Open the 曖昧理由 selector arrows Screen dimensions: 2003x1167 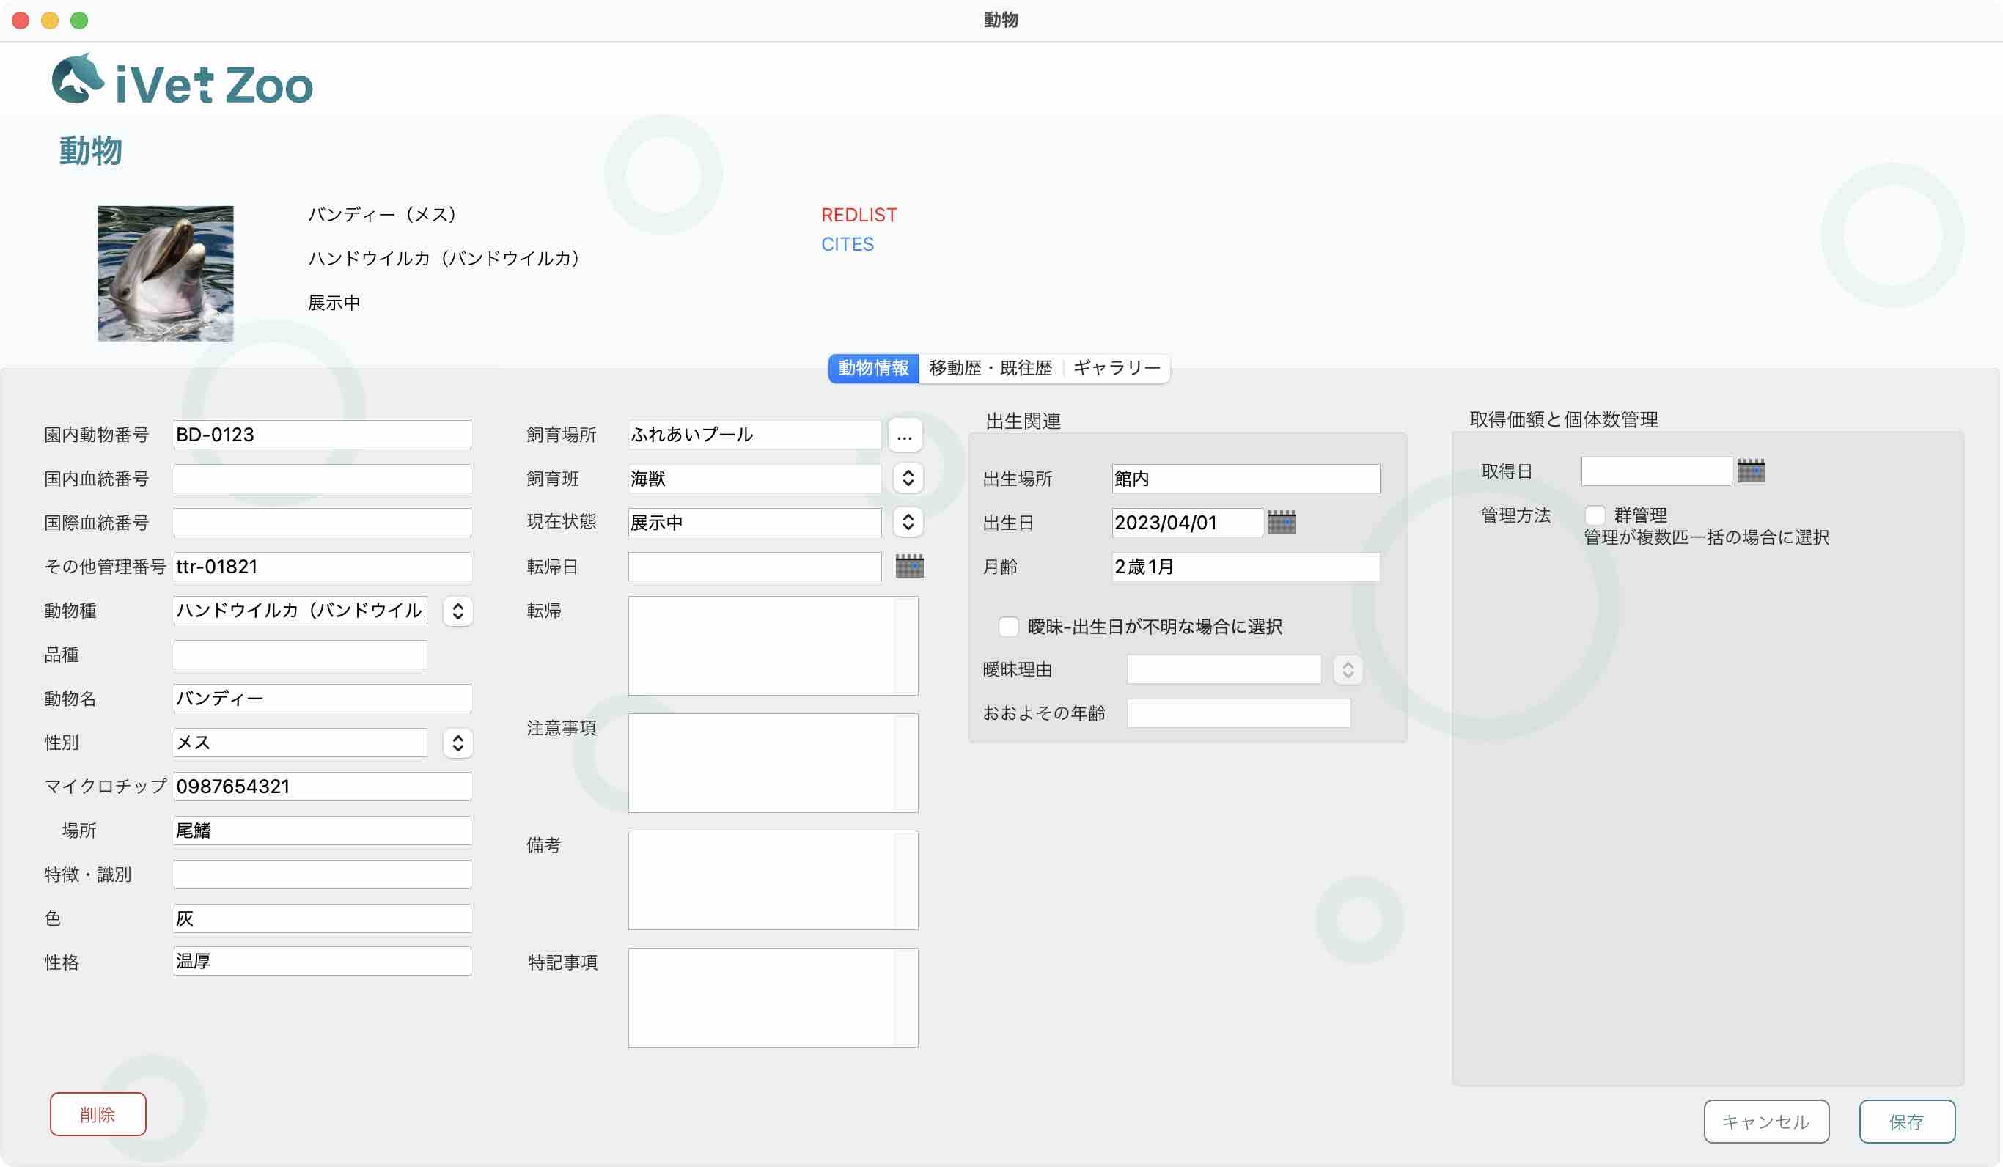[1348, 669]
